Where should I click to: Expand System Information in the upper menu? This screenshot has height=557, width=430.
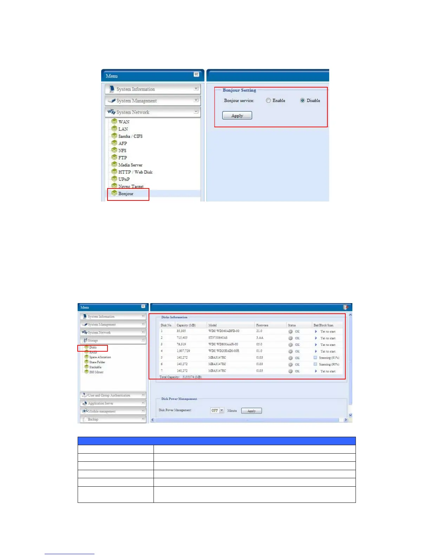click(196, 89)
